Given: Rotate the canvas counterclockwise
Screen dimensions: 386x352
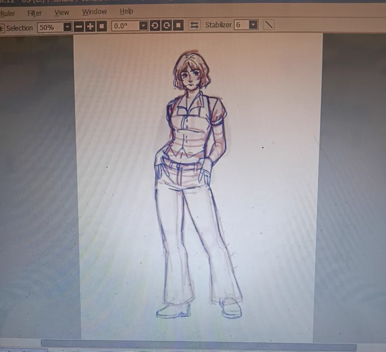Looking at the screenshot, I should (155, 26).
